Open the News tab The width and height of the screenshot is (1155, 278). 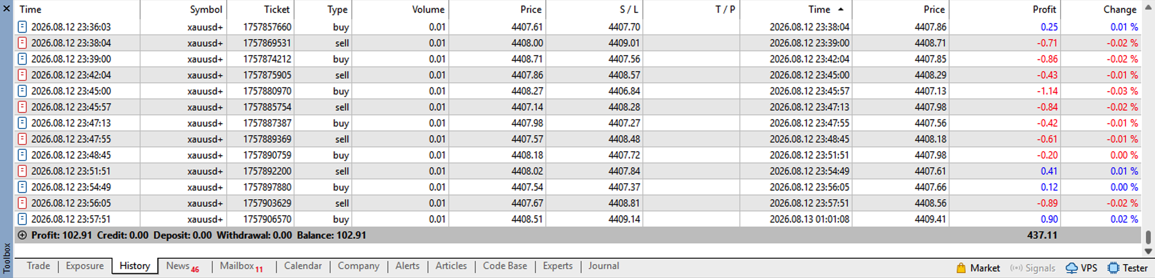(x=182, y=266)
